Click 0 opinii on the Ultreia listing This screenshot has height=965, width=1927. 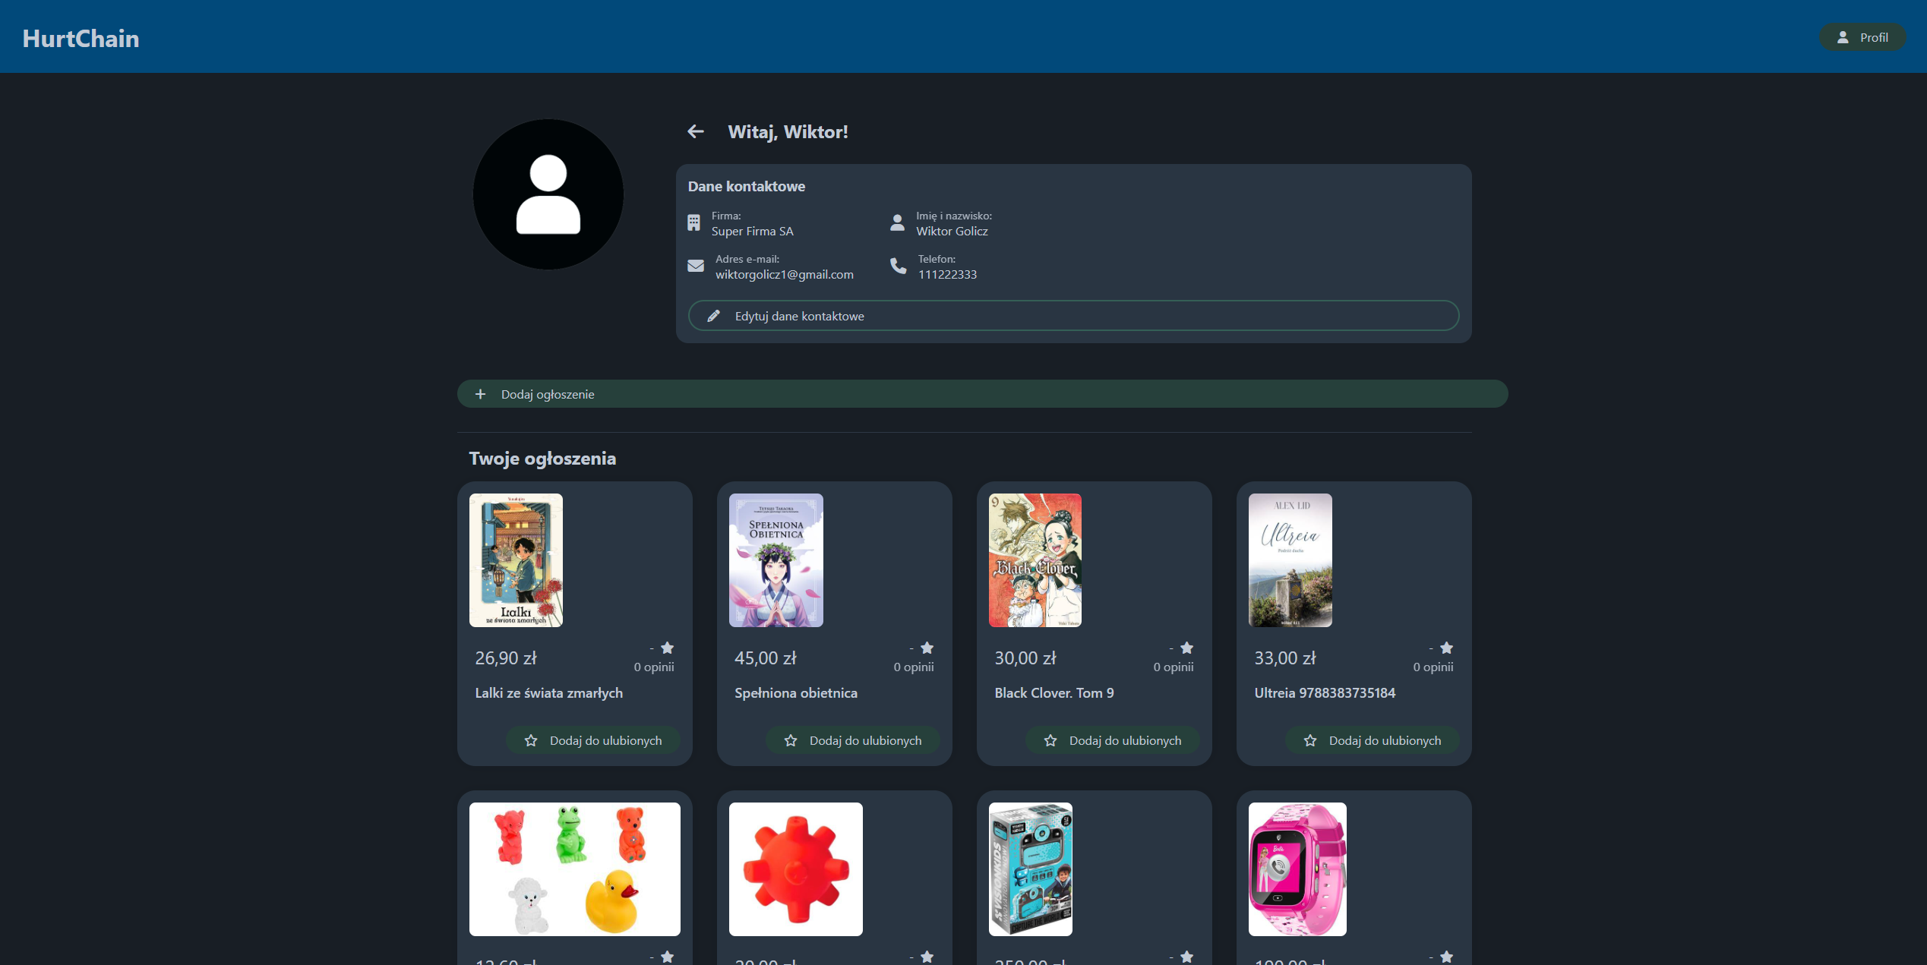(x=1433, y=667)
